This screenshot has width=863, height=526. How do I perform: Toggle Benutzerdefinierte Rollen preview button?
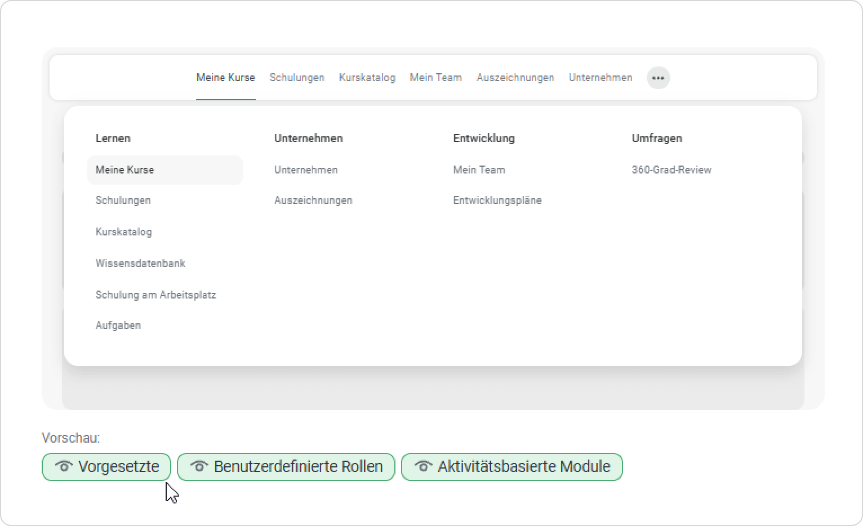coord(286,467)
